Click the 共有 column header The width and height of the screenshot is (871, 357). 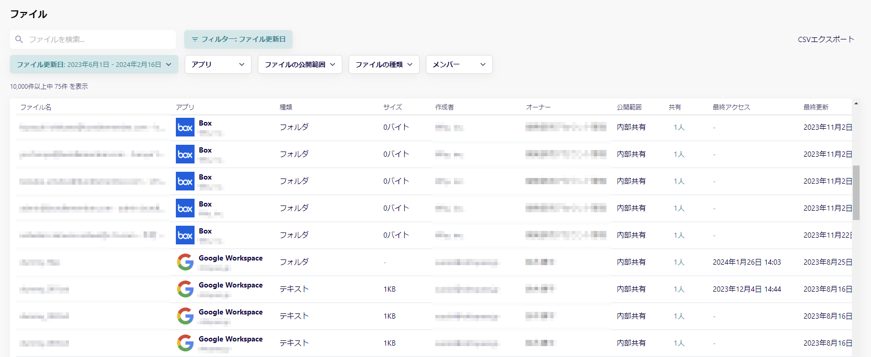point(675,107)
